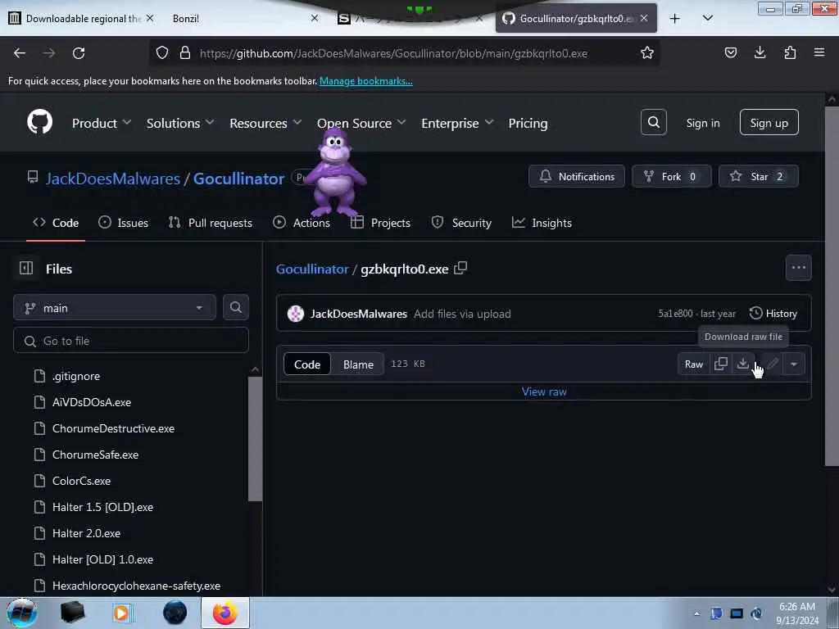Open .gitignore in the file tree

coord(76,376)
